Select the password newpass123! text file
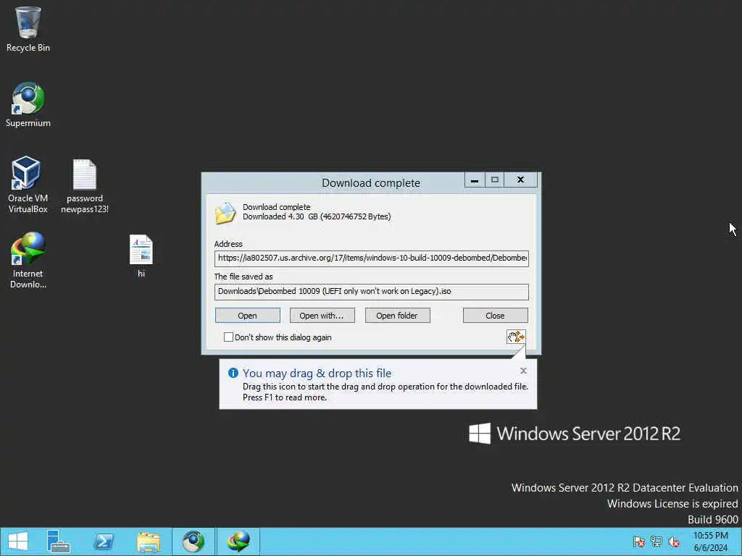The width and height of the screenshot is (742, 556). coord(85,186)
